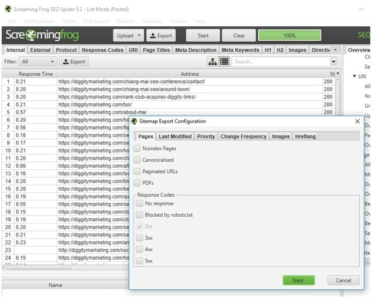
Task: Open the URI tab
Action: (x=133, y=50)
